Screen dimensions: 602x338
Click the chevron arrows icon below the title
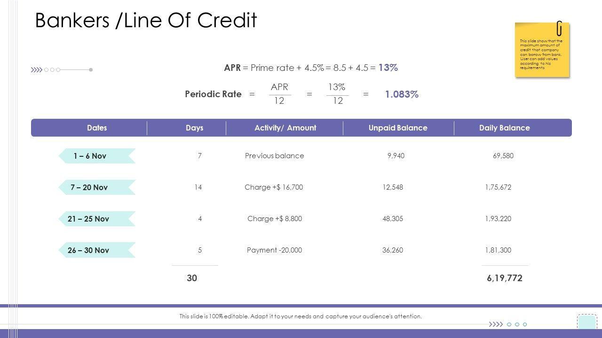(37, 70)
